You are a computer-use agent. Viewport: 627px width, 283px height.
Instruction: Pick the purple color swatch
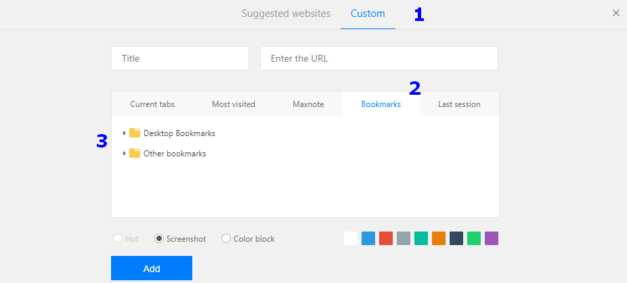(492, 238)
